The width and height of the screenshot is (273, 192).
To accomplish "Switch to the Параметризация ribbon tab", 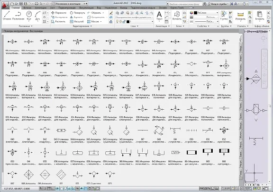I will tap(67, 8).
